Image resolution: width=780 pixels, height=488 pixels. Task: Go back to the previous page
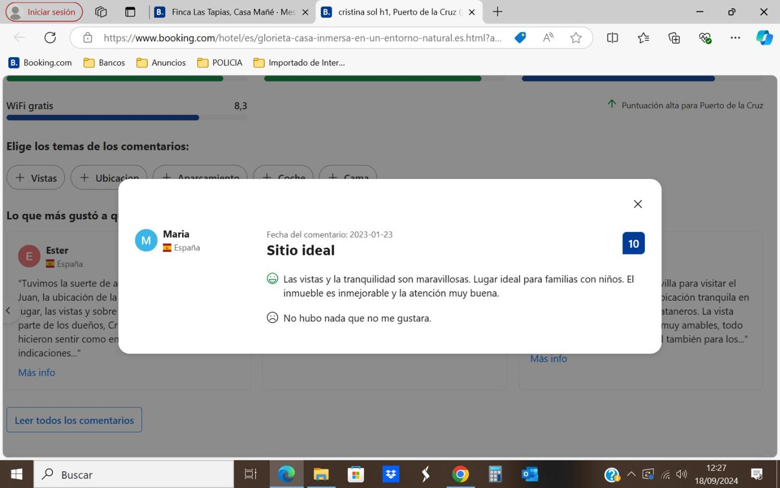pyautogui.click(x=20, y=38)
